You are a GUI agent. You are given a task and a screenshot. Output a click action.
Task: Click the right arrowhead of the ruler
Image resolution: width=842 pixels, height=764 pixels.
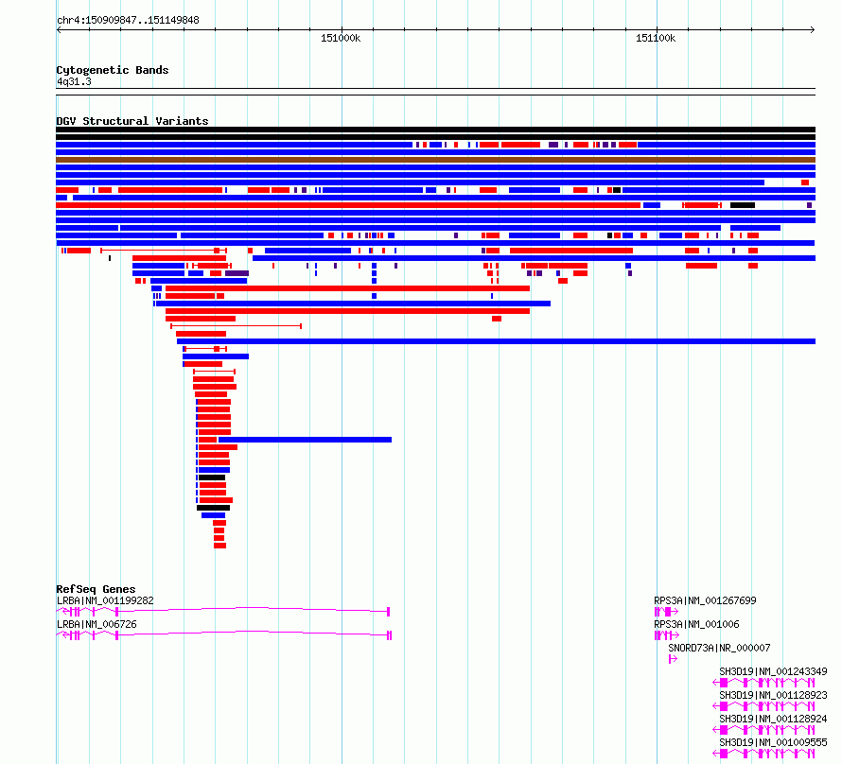point(812,30)
